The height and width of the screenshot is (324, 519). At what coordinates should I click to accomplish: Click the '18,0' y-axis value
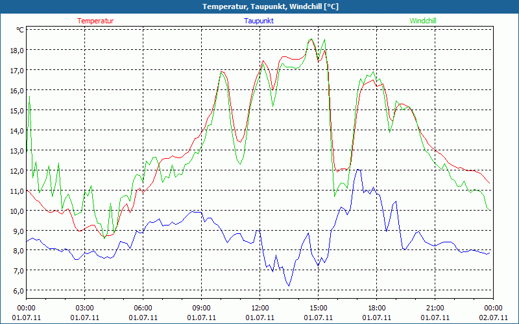[x=18, y=51]
